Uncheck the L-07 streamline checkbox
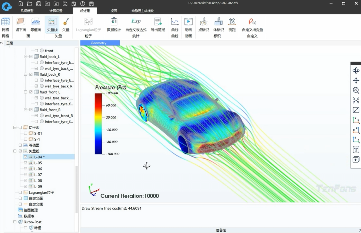Viewport: 361px width, 233px height. [25, 175]
